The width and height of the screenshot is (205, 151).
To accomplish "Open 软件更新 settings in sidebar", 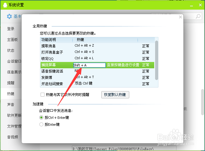I will coord(14,116).
